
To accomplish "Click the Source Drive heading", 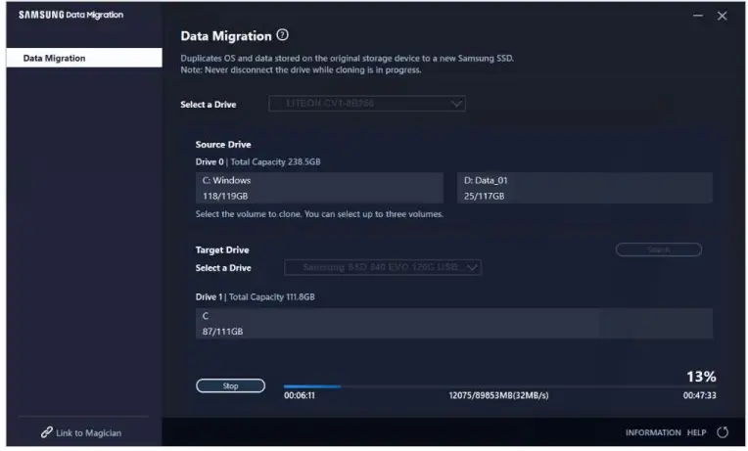I will (223, 144).
